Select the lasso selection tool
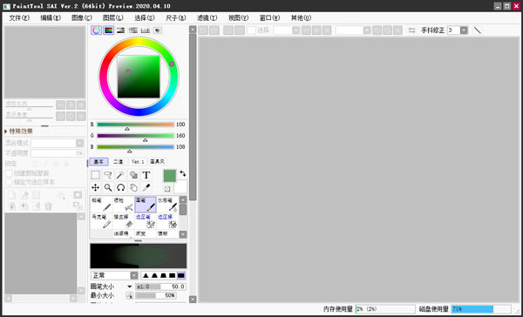The width and height of the screenshot is (523, 317). 108,175
